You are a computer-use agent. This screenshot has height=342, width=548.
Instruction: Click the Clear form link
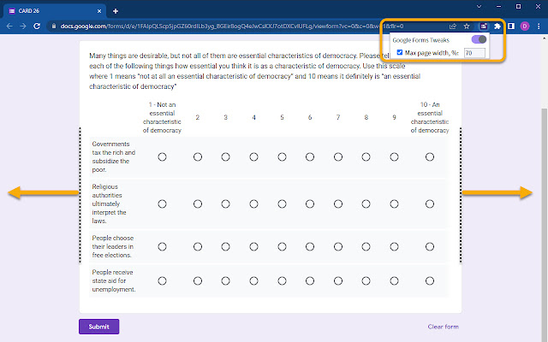click(x=443, y=327)
